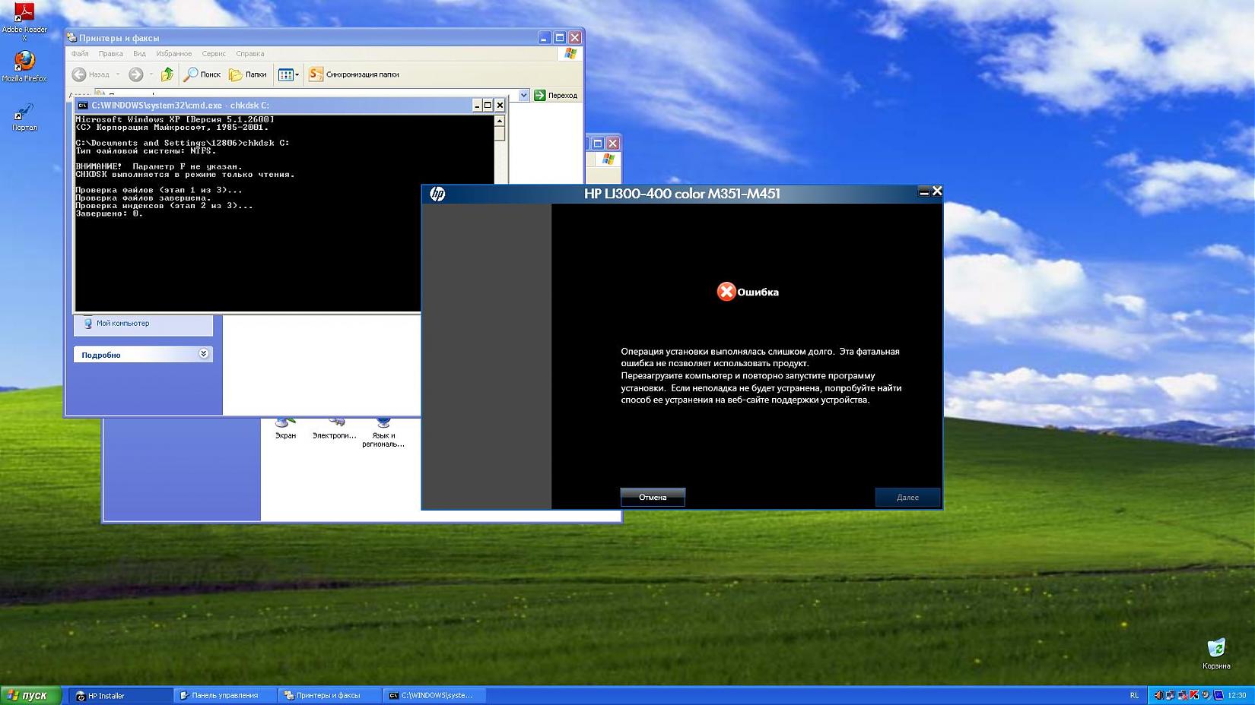
Task: Minimize the HP installer window
Action: click(924, 191)
